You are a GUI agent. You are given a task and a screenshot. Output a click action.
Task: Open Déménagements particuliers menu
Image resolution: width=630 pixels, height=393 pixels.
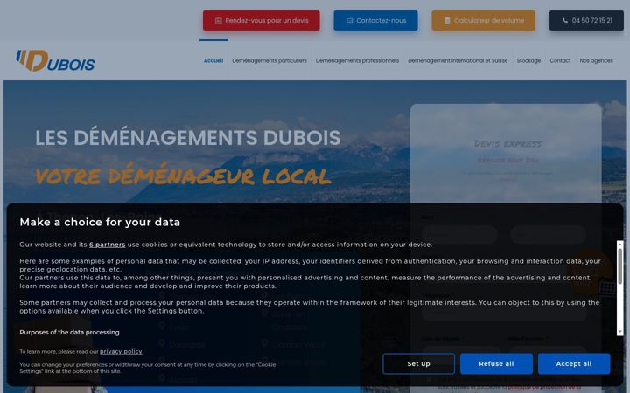pyautogui.click(x=269, y=60)
